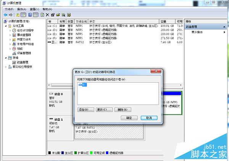Screen dimensions: 229x161
Task: Click the magnifier search toolbar icon
Action: click(x=63, y=15)
